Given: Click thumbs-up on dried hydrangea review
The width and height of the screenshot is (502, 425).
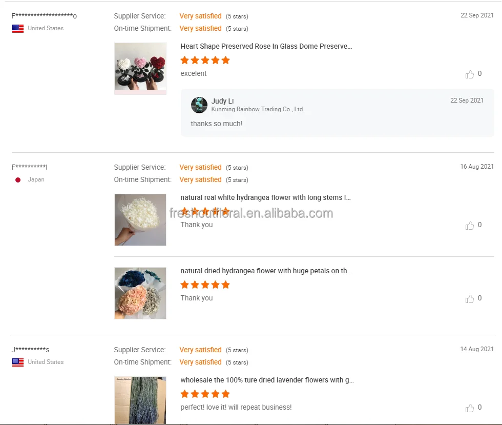Looking at the screenshot, I should (470, 299).
